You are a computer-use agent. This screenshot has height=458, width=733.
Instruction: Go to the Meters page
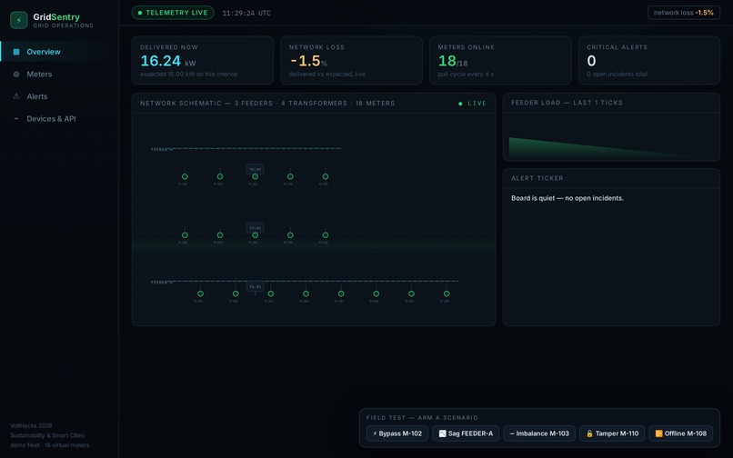(59, 74)
